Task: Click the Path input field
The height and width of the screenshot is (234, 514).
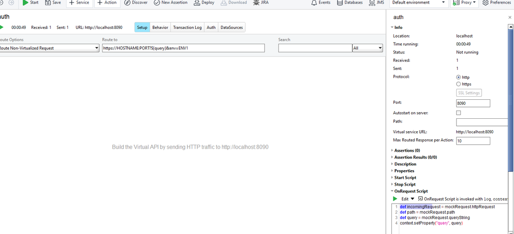Action: [x=482, y=122]
